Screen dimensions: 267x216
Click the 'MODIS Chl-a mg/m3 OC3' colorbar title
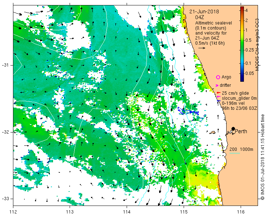[x=257, y=45]
